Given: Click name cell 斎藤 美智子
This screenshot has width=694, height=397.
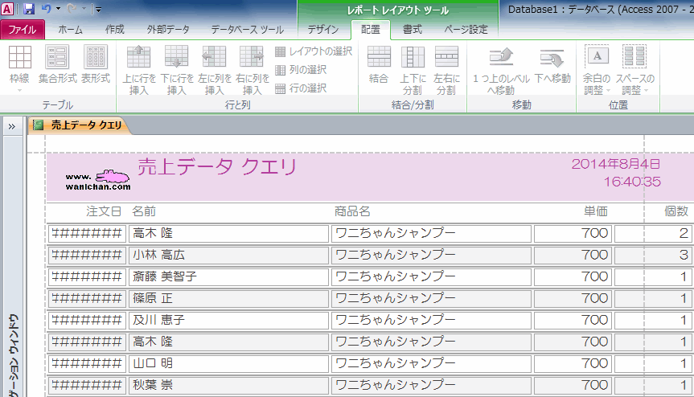Looking at the screenshot, I should tap(228, 276).
